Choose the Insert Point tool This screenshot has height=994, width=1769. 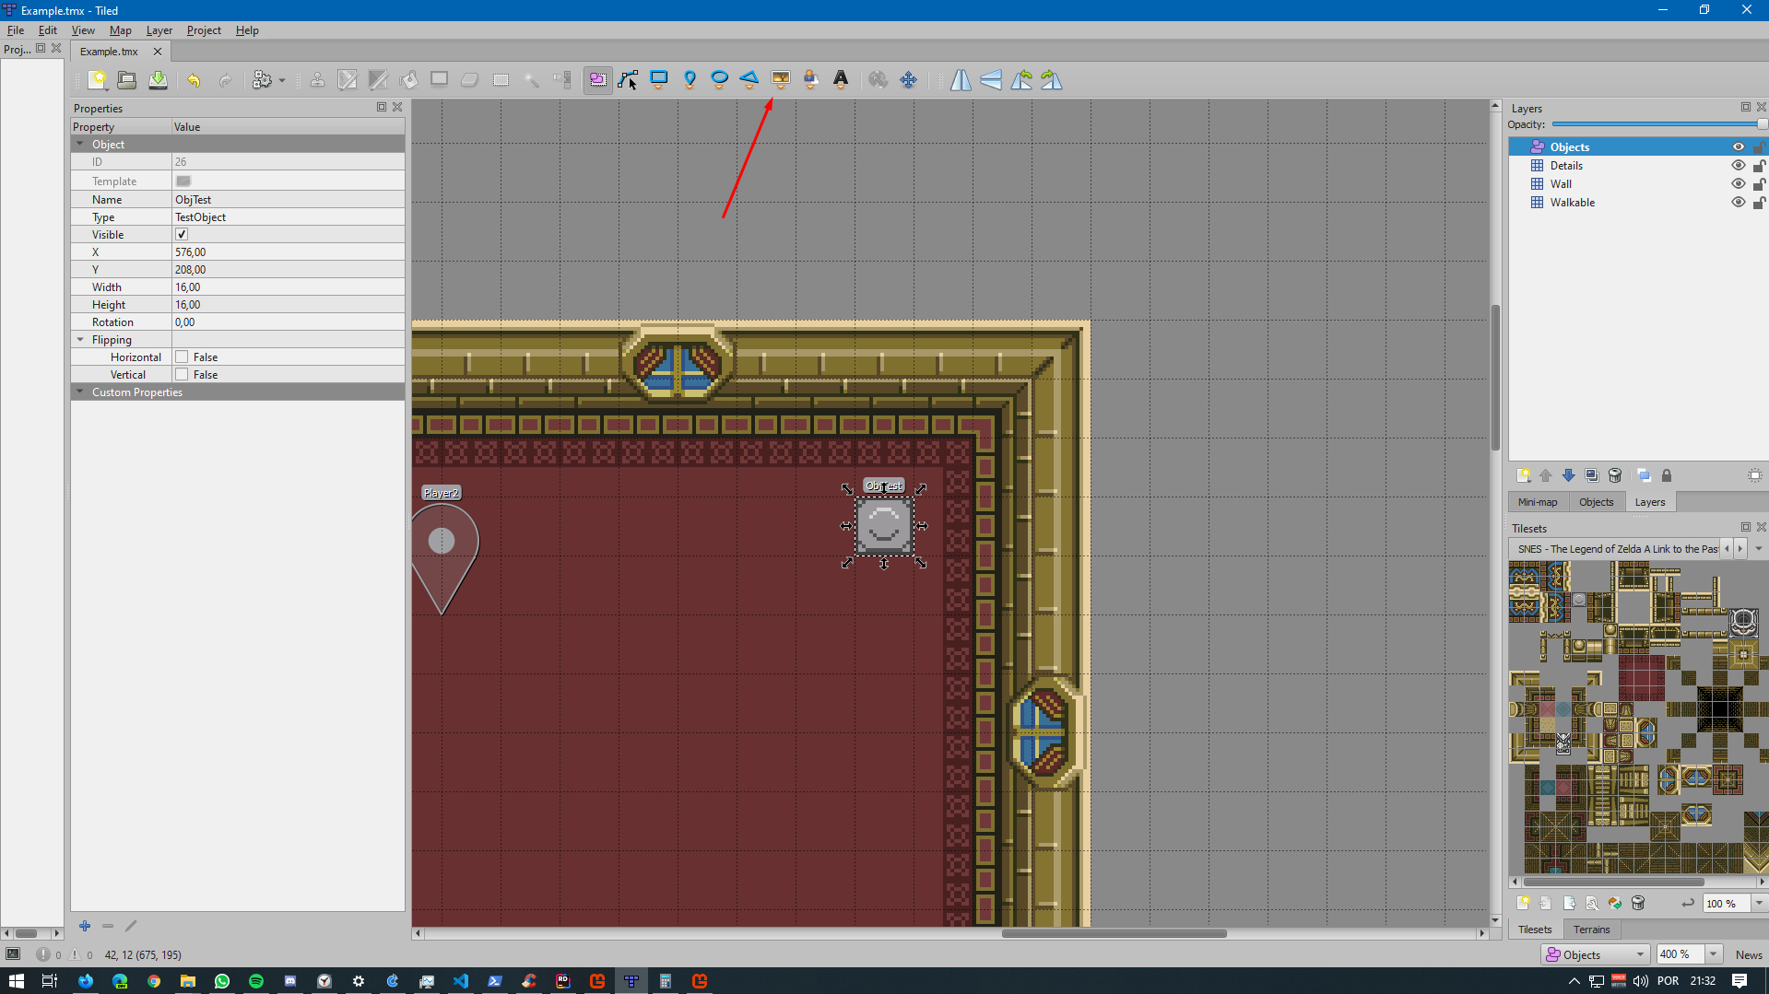click(x=690, y=80)
